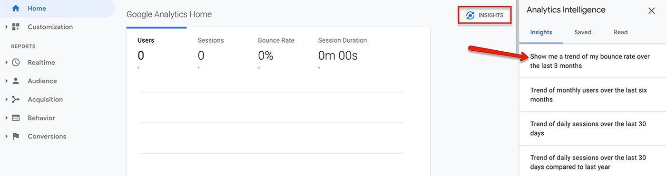
Task: Expand the Realtime reports arrow
Action: point(7,63)
